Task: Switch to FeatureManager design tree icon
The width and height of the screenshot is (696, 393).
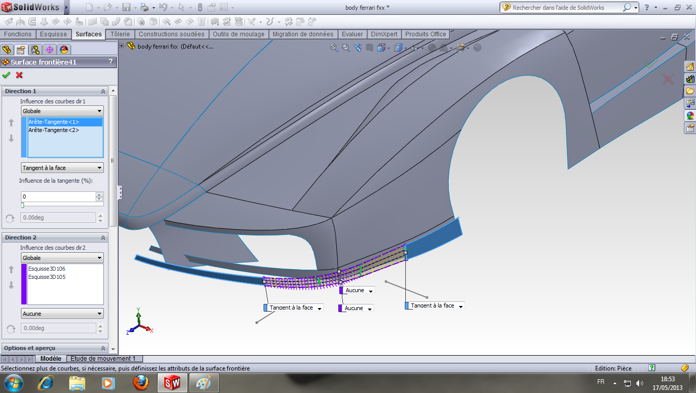Action: (7, 50)
